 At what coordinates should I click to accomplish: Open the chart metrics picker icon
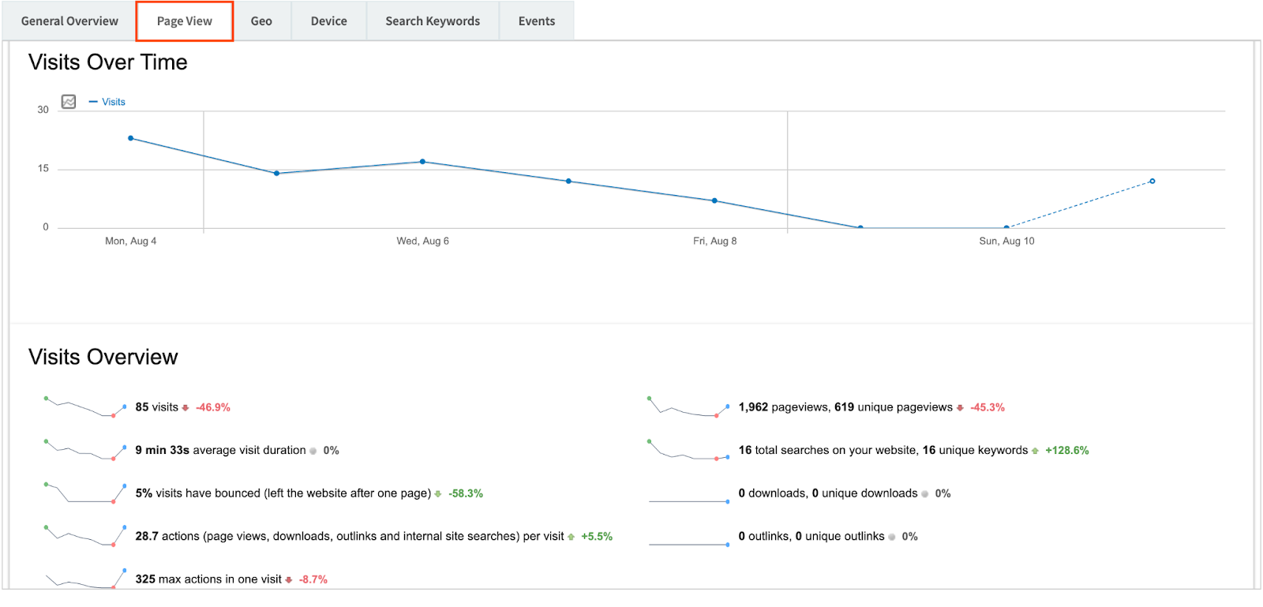(x=69, y=102)
